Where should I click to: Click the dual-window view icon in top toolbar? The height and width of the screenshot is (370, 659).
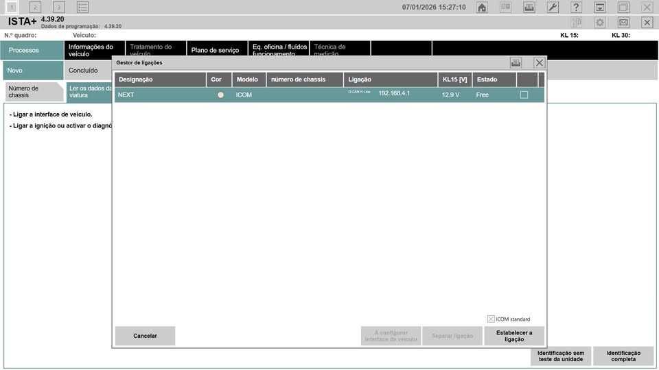(x=506, y=7)
